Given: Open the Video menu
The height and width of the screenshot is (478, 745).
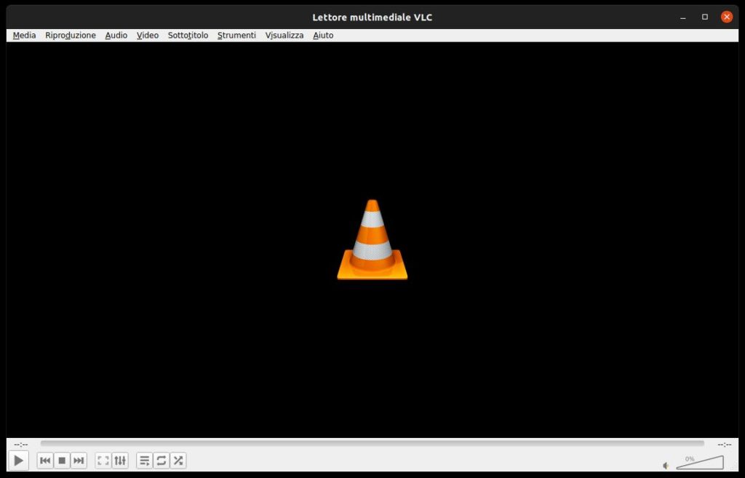Looking at the screenshot, I should coord(147,35).
